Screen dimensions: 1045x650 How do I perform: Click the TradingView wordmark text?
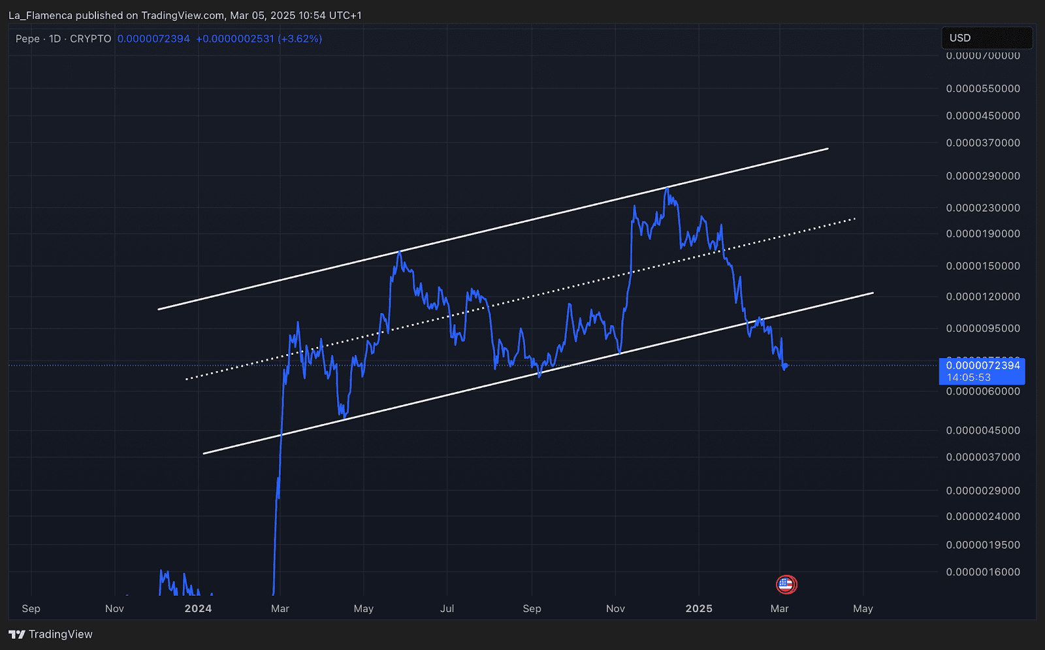click(61, 634)
